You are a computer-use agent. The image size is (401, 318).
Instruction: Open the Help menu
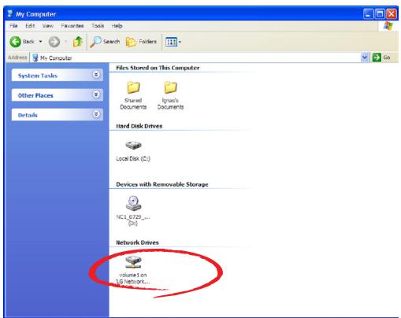tap(117, 26)
